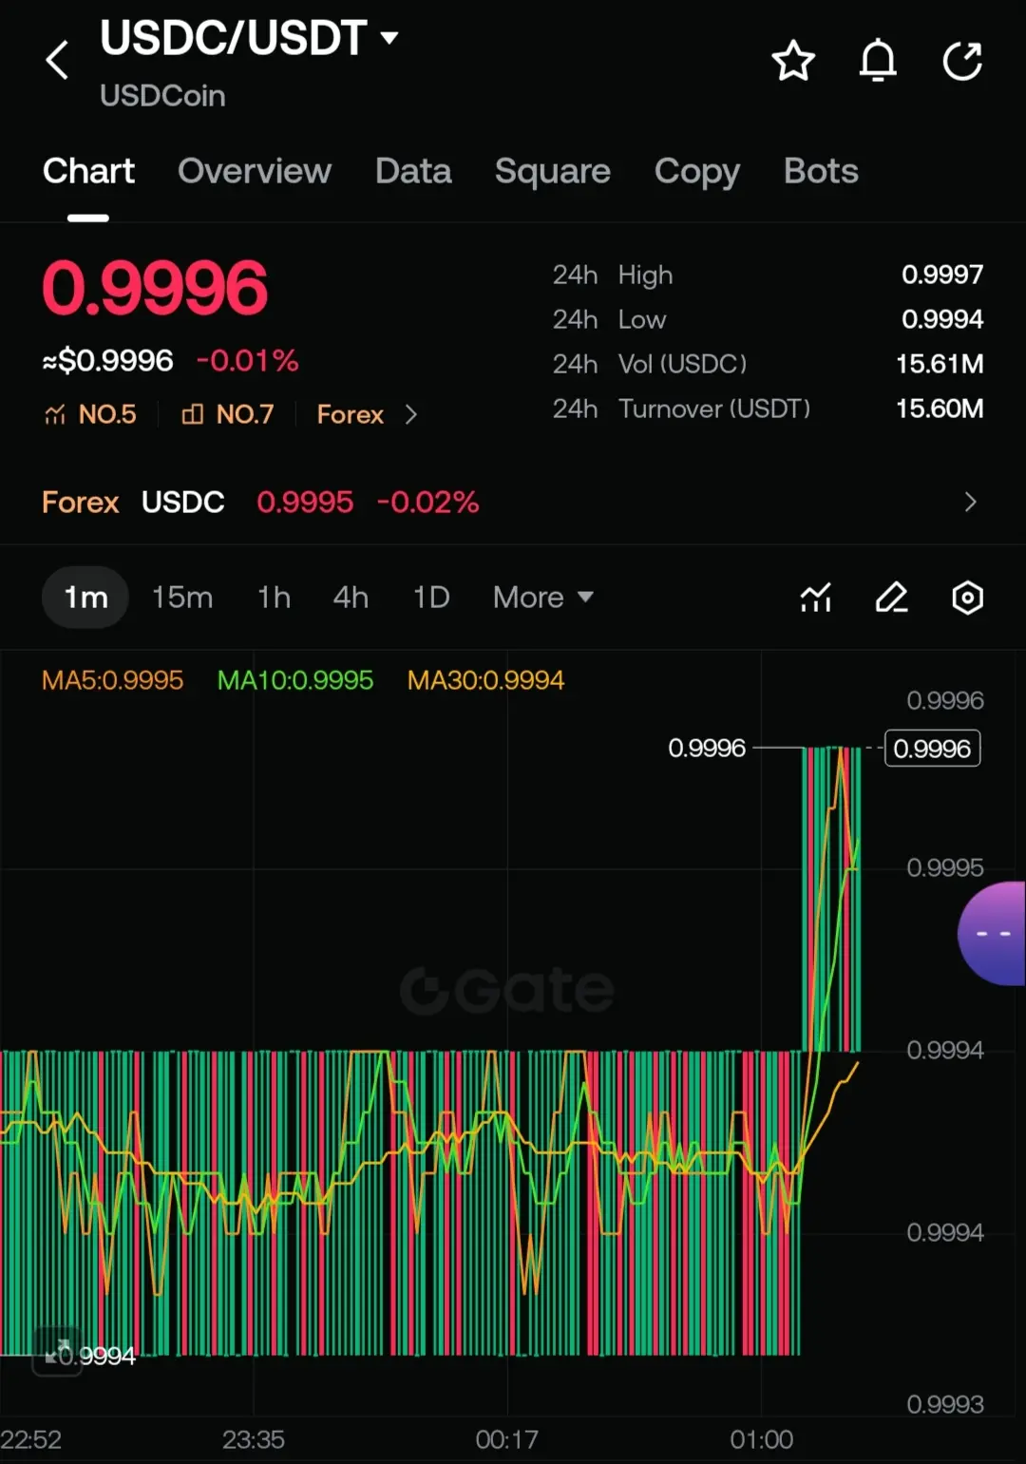Open the NO.5 trending ranking badge
Screen dimensions: 1026x1464
click(90, 414)
